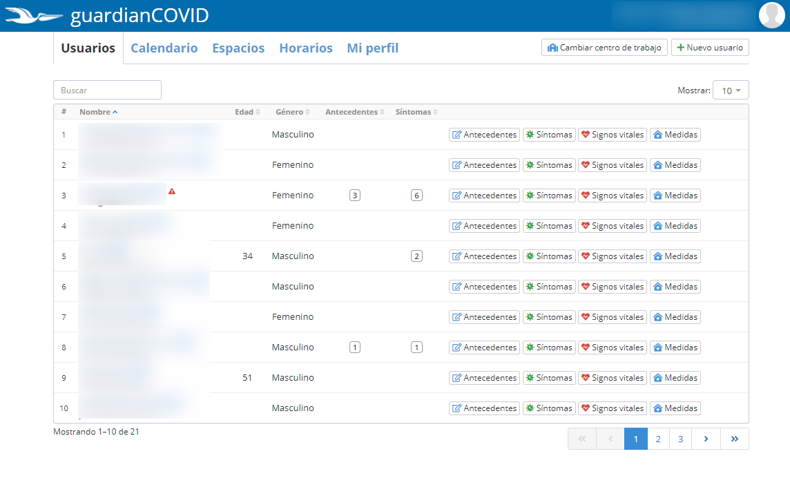Open Síntomas for row 9
Viewport: 790px width, 494px height.
click(549, 378)
